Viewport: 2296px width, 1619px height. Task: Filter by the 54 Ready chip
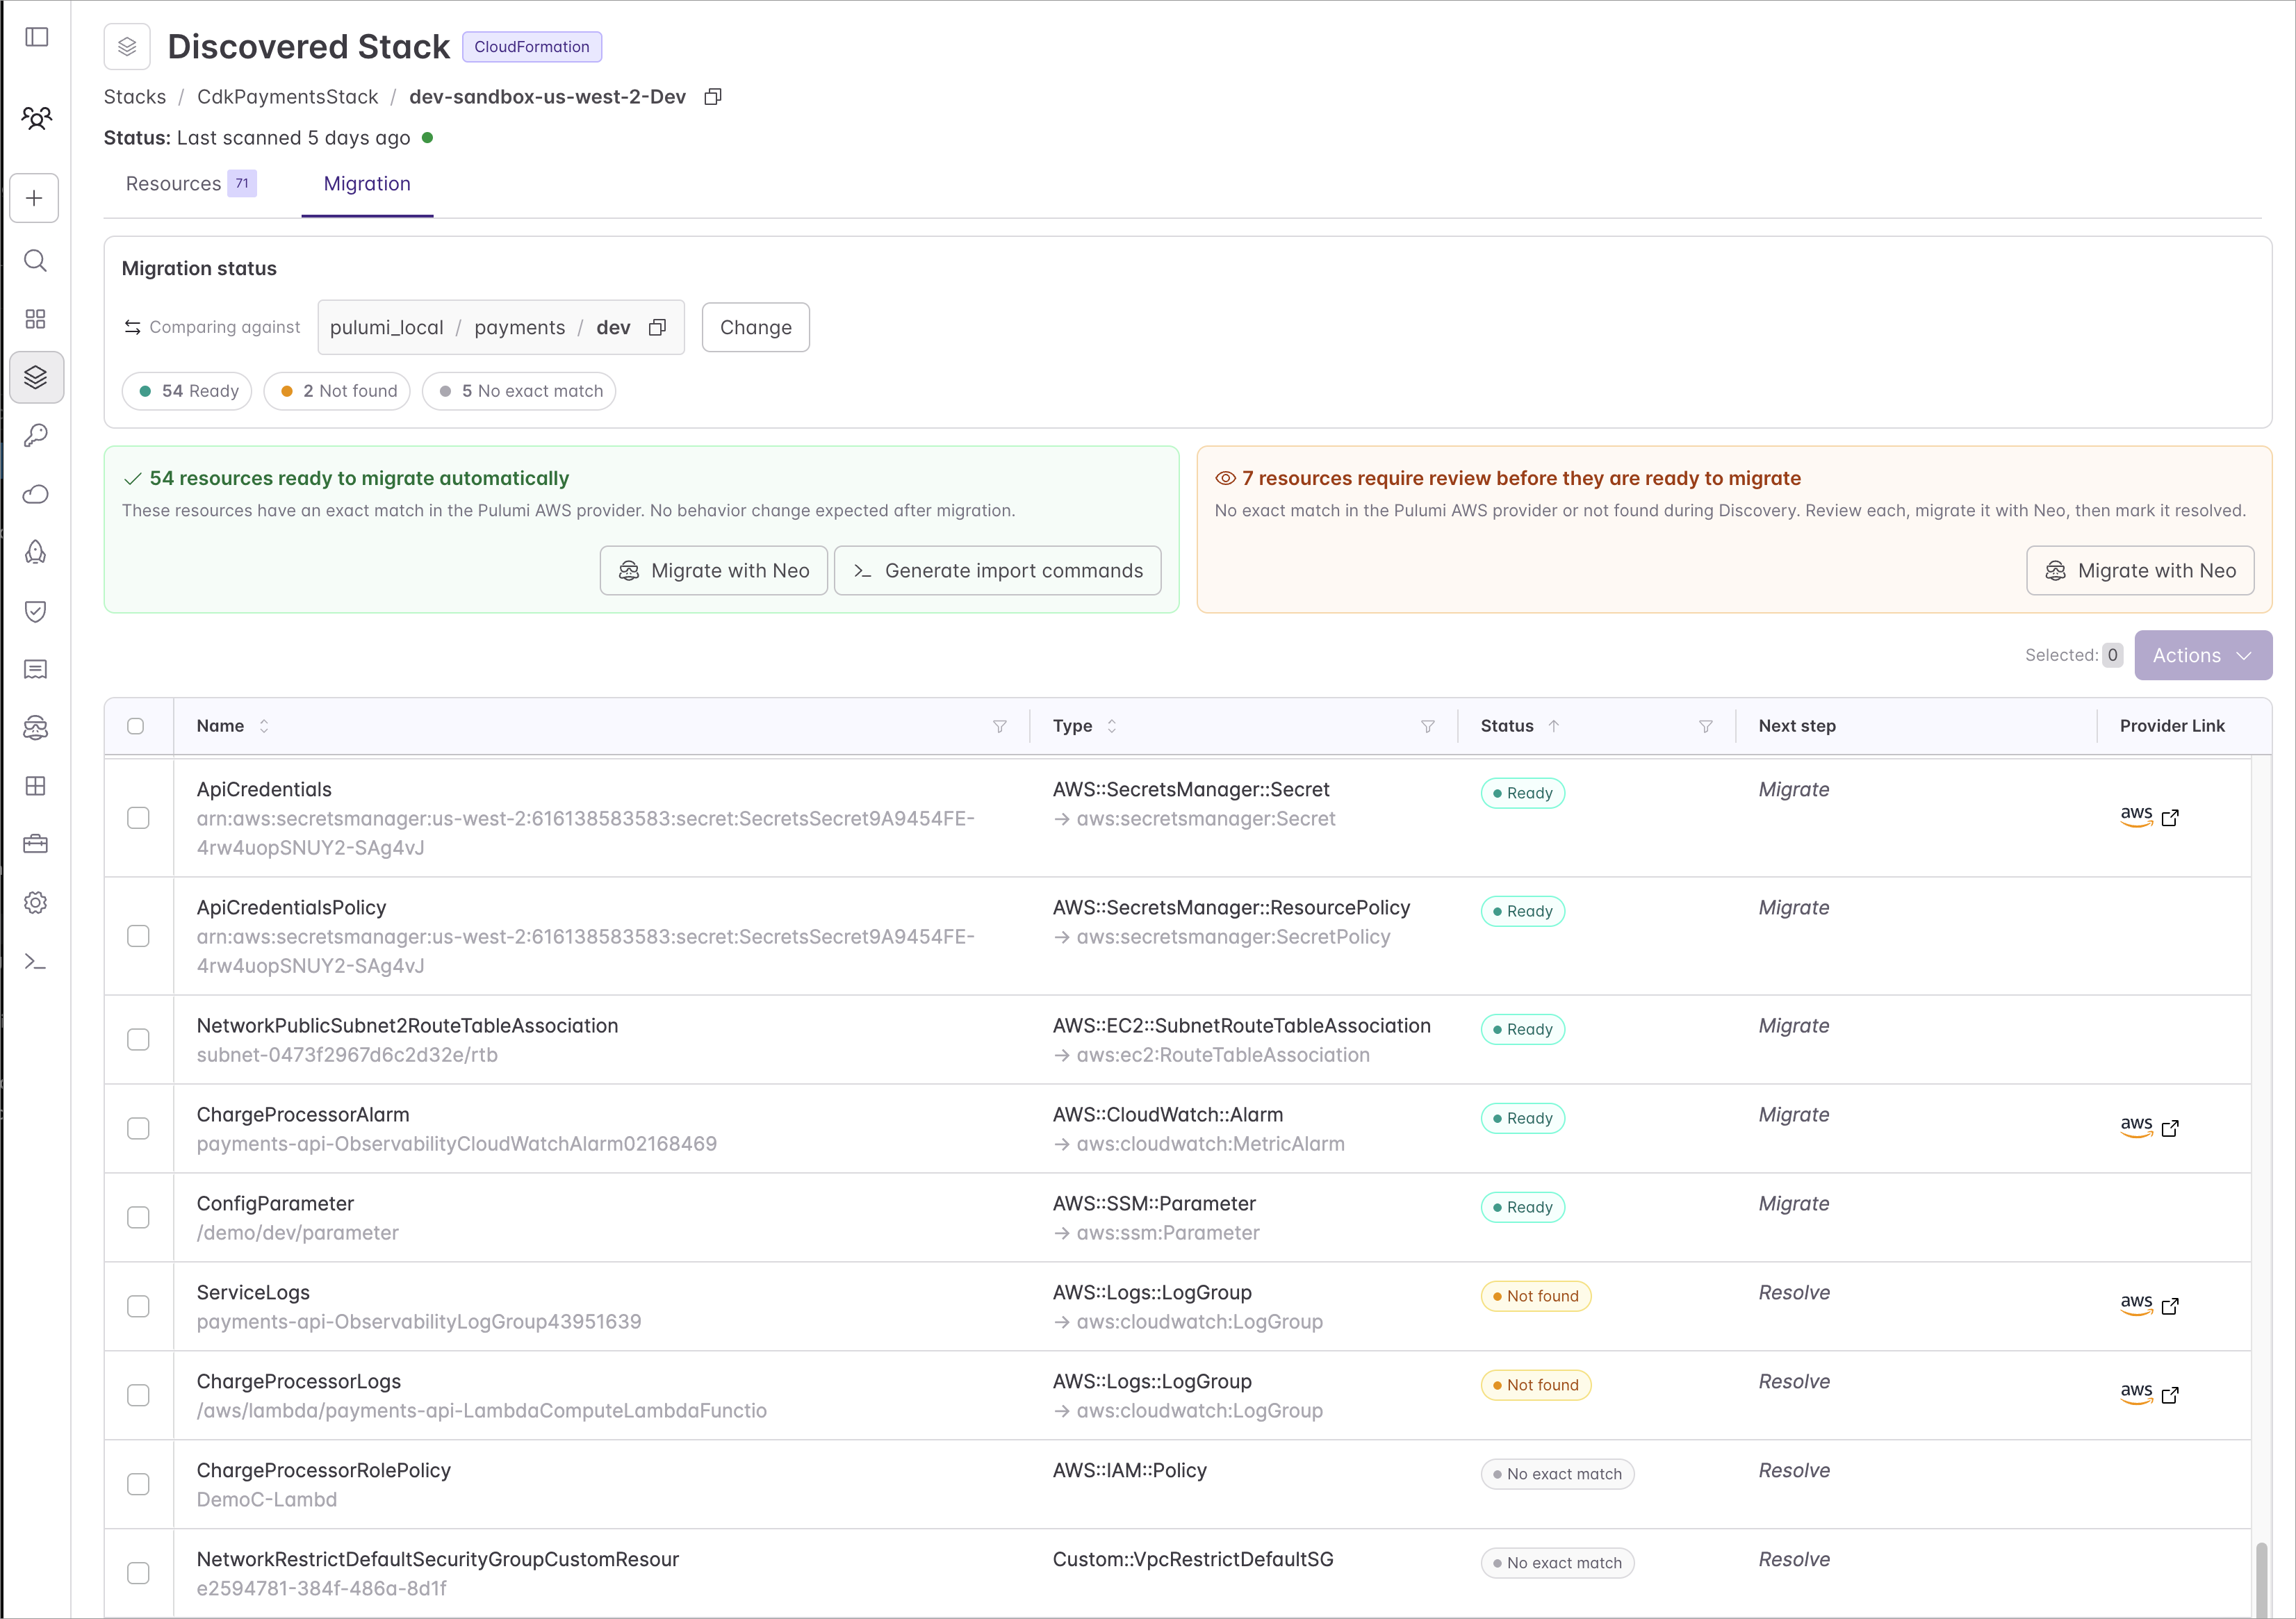coord(187,391)
